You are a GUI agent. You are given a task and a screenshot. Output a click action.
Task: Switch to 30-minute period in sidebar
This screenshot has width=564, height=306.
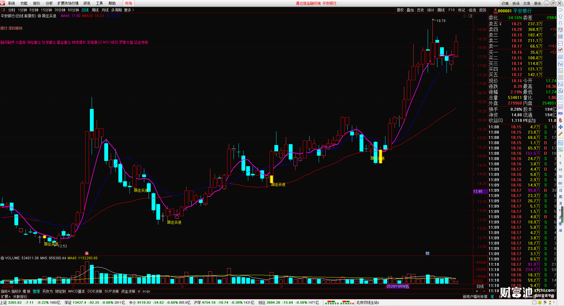click(x=560, y=176)
